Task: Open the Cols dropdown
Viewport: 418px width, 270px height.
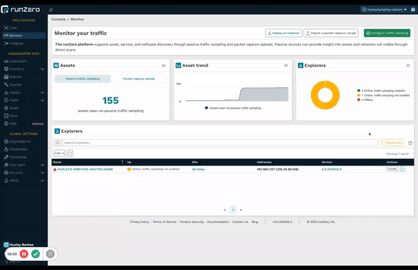Action: click(59, 153)
